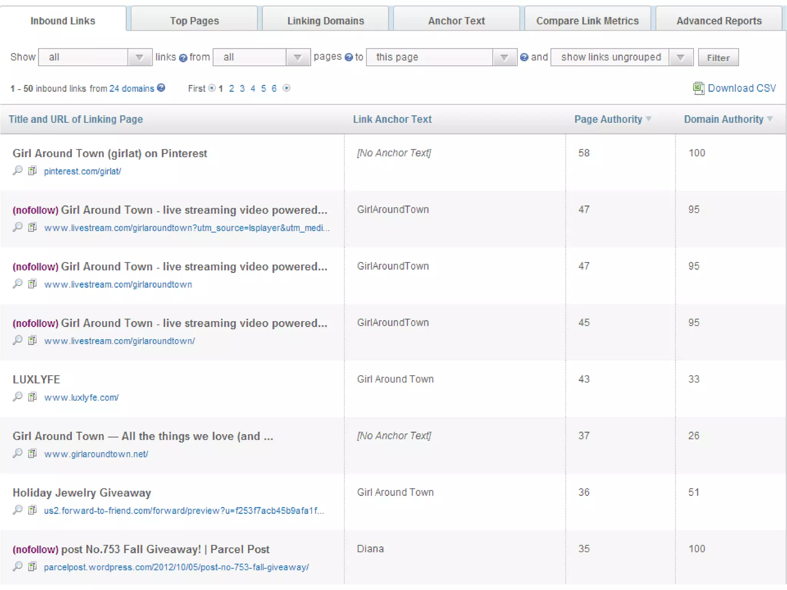Click help icon before 'and' label
This screenshot has height=590, width=787.
coord(524,57)
